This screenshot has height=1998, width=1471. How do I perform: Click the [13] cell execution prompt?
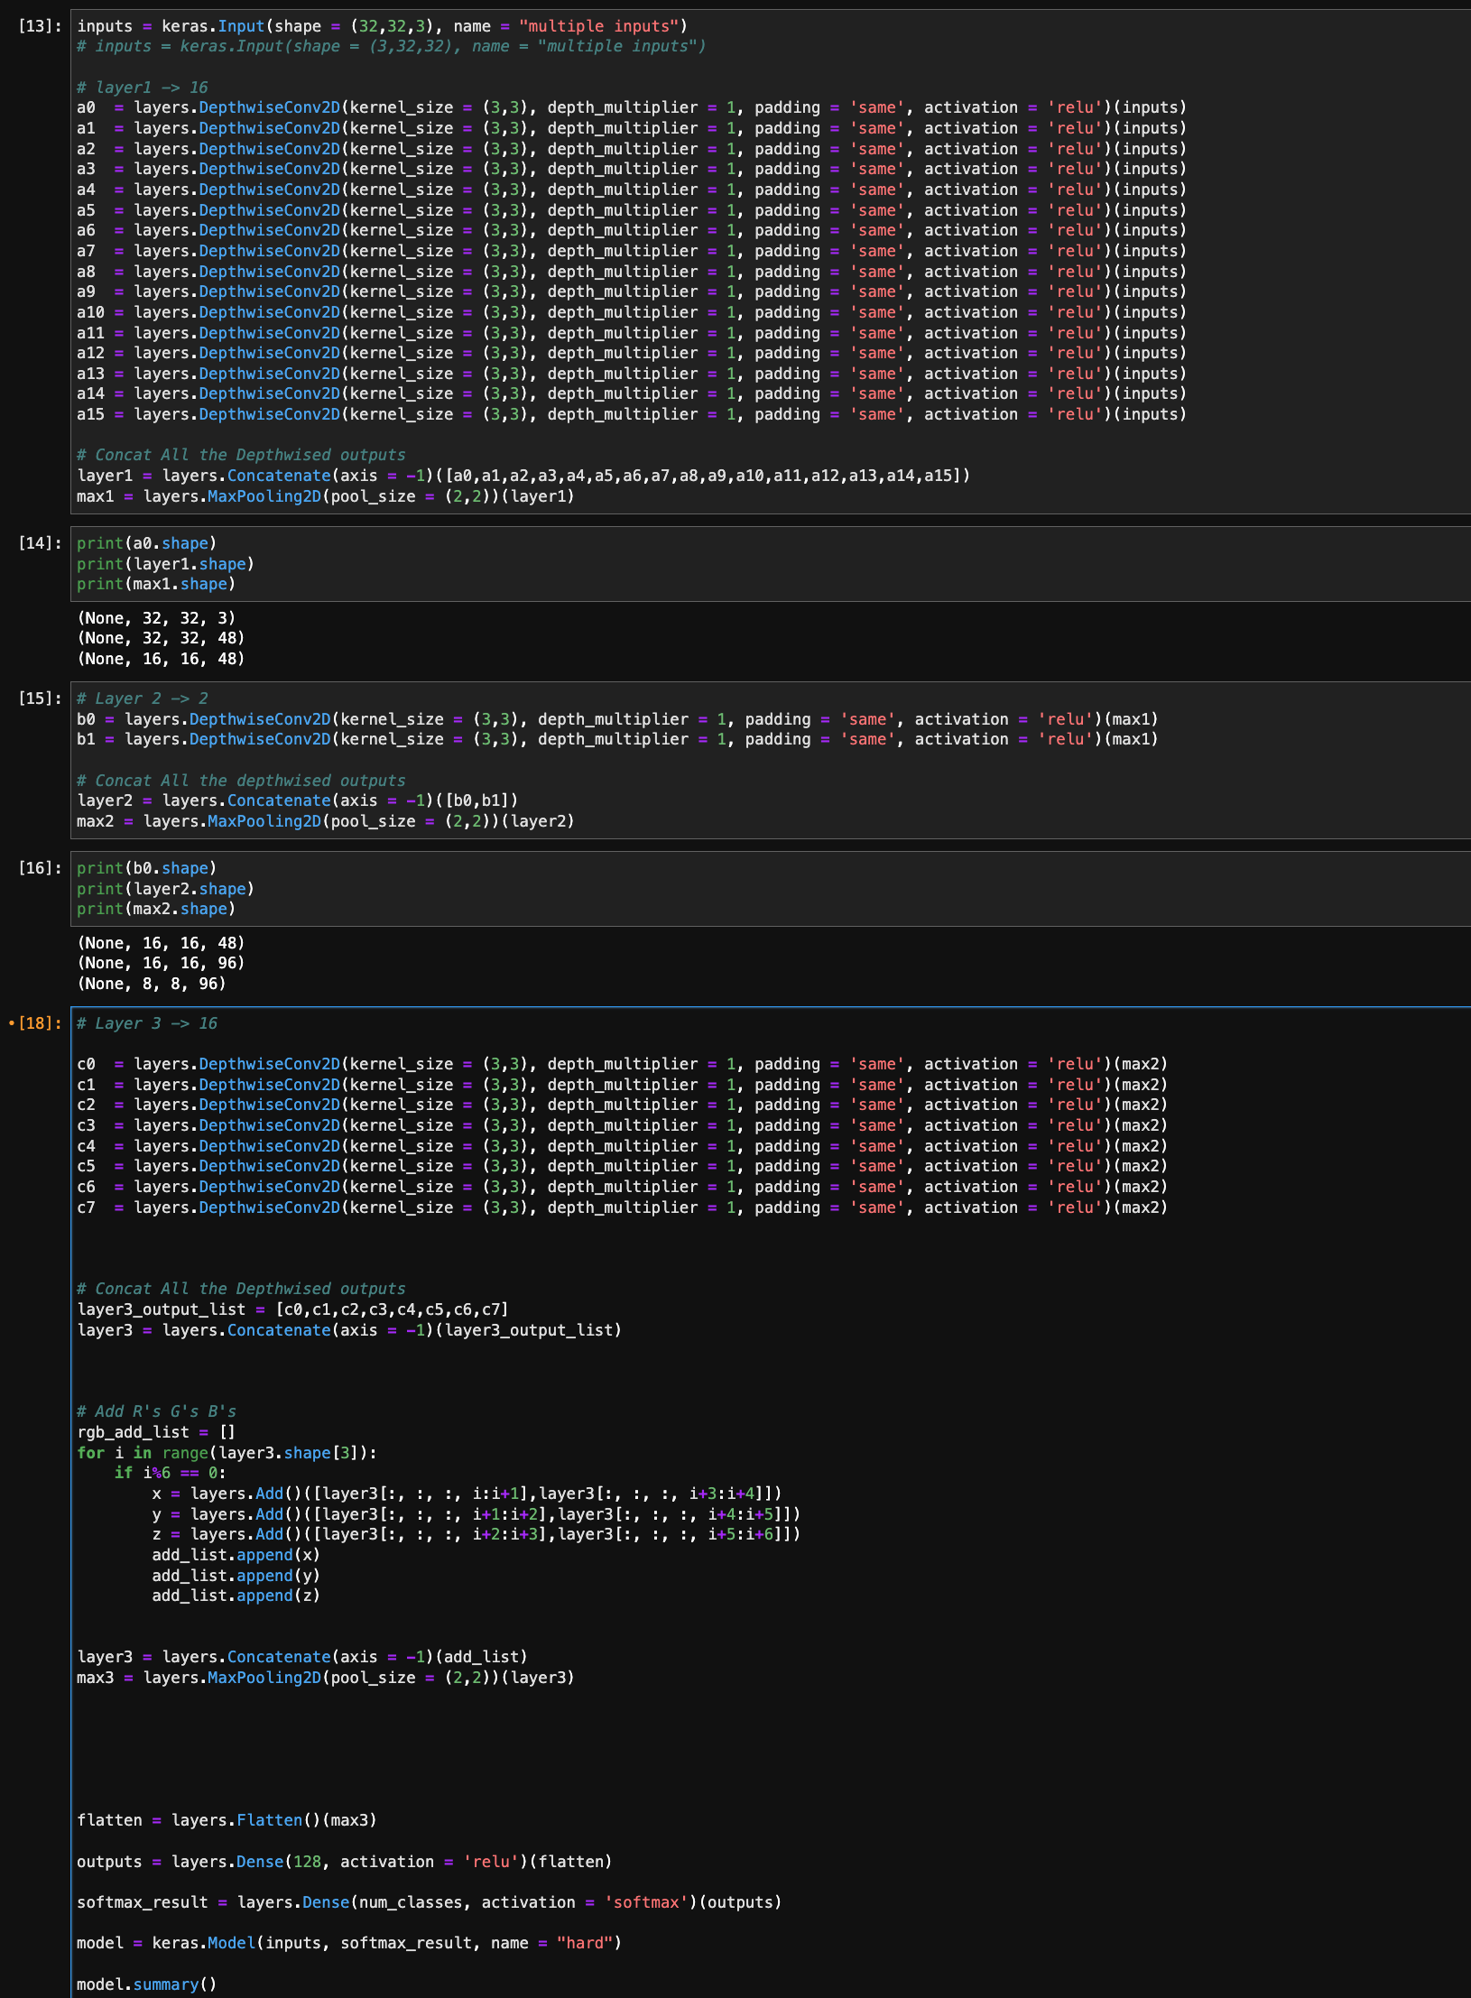click(x=40, y=26)
